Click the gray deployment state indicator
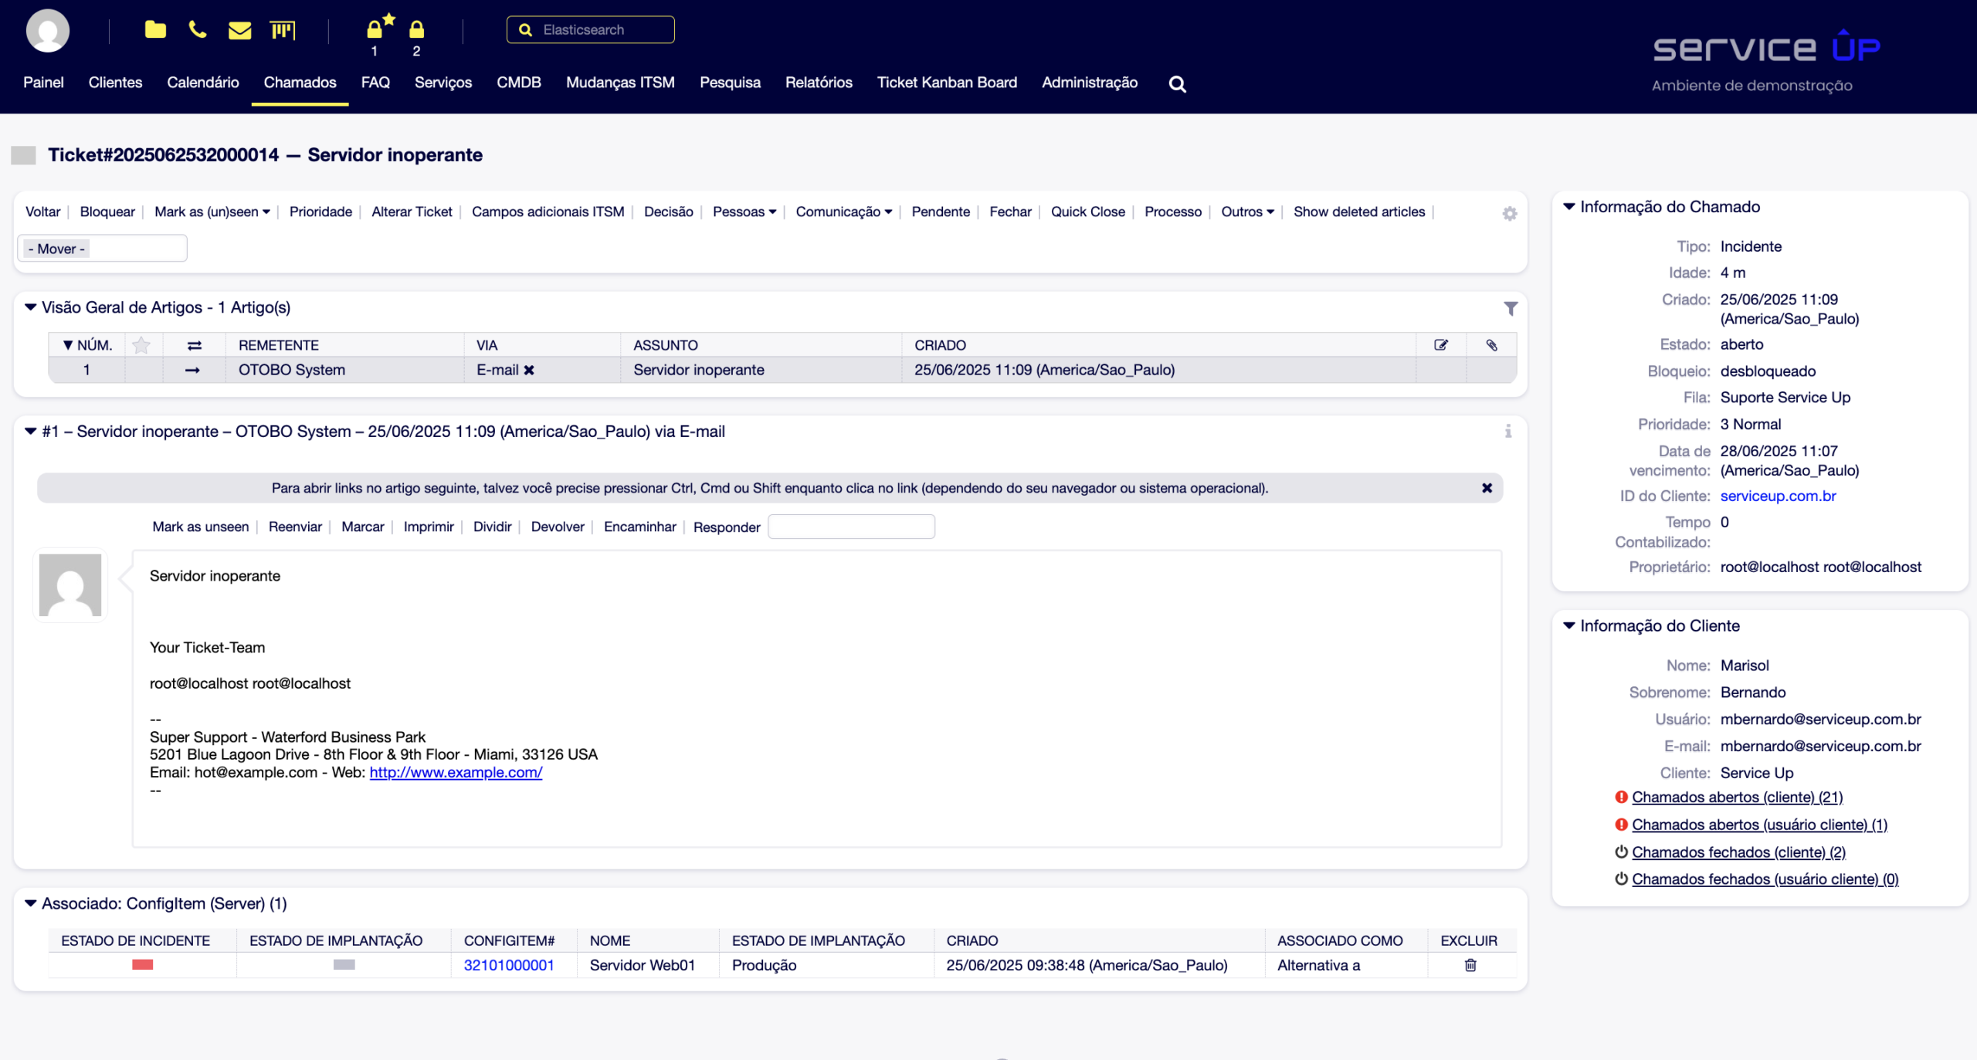The height and width of the screenshot is (1060, 1977). coord(344,964)
